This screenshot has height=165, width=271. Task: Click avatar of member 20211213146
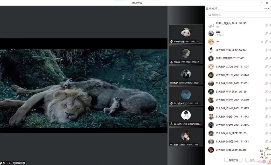[x=211, y=125]
